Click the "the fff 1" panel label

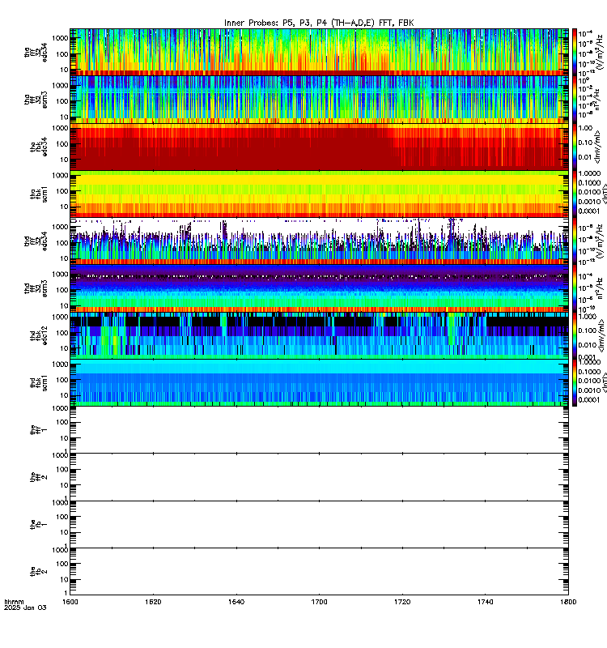pos(38,430)
